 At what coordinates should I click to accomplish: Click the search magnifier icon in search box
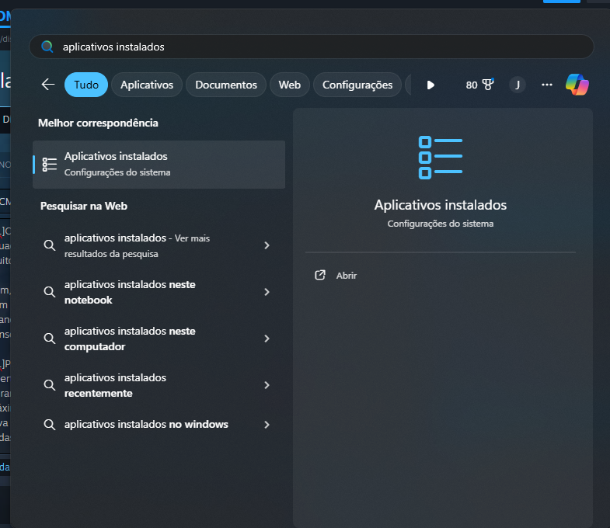[47, 47]
